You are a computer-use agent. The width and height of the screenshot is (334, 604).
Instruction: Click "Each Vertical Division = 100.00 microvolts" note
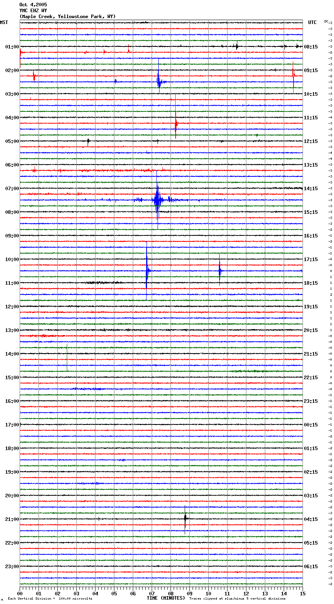click(x=50, y=599)
